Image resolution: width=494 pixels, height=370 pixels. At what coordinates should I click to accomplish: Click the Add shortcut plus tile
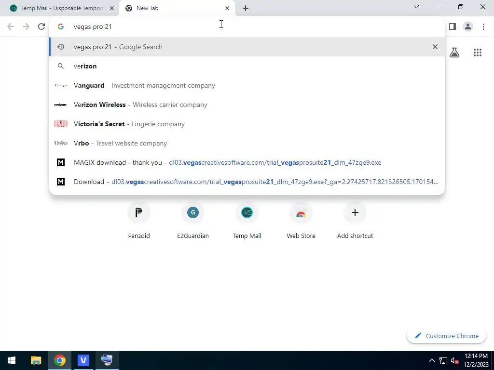coord(355,220)
